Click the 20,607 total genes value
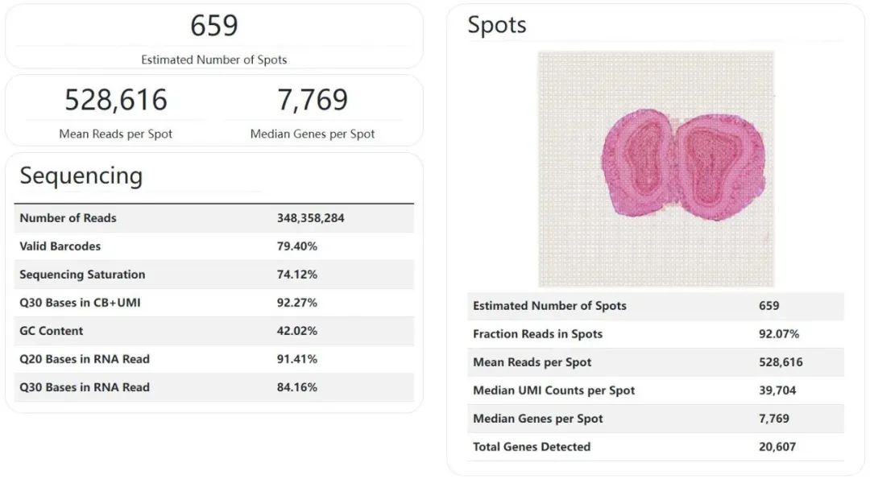870x479 pixels. click(x=777, y=447)
